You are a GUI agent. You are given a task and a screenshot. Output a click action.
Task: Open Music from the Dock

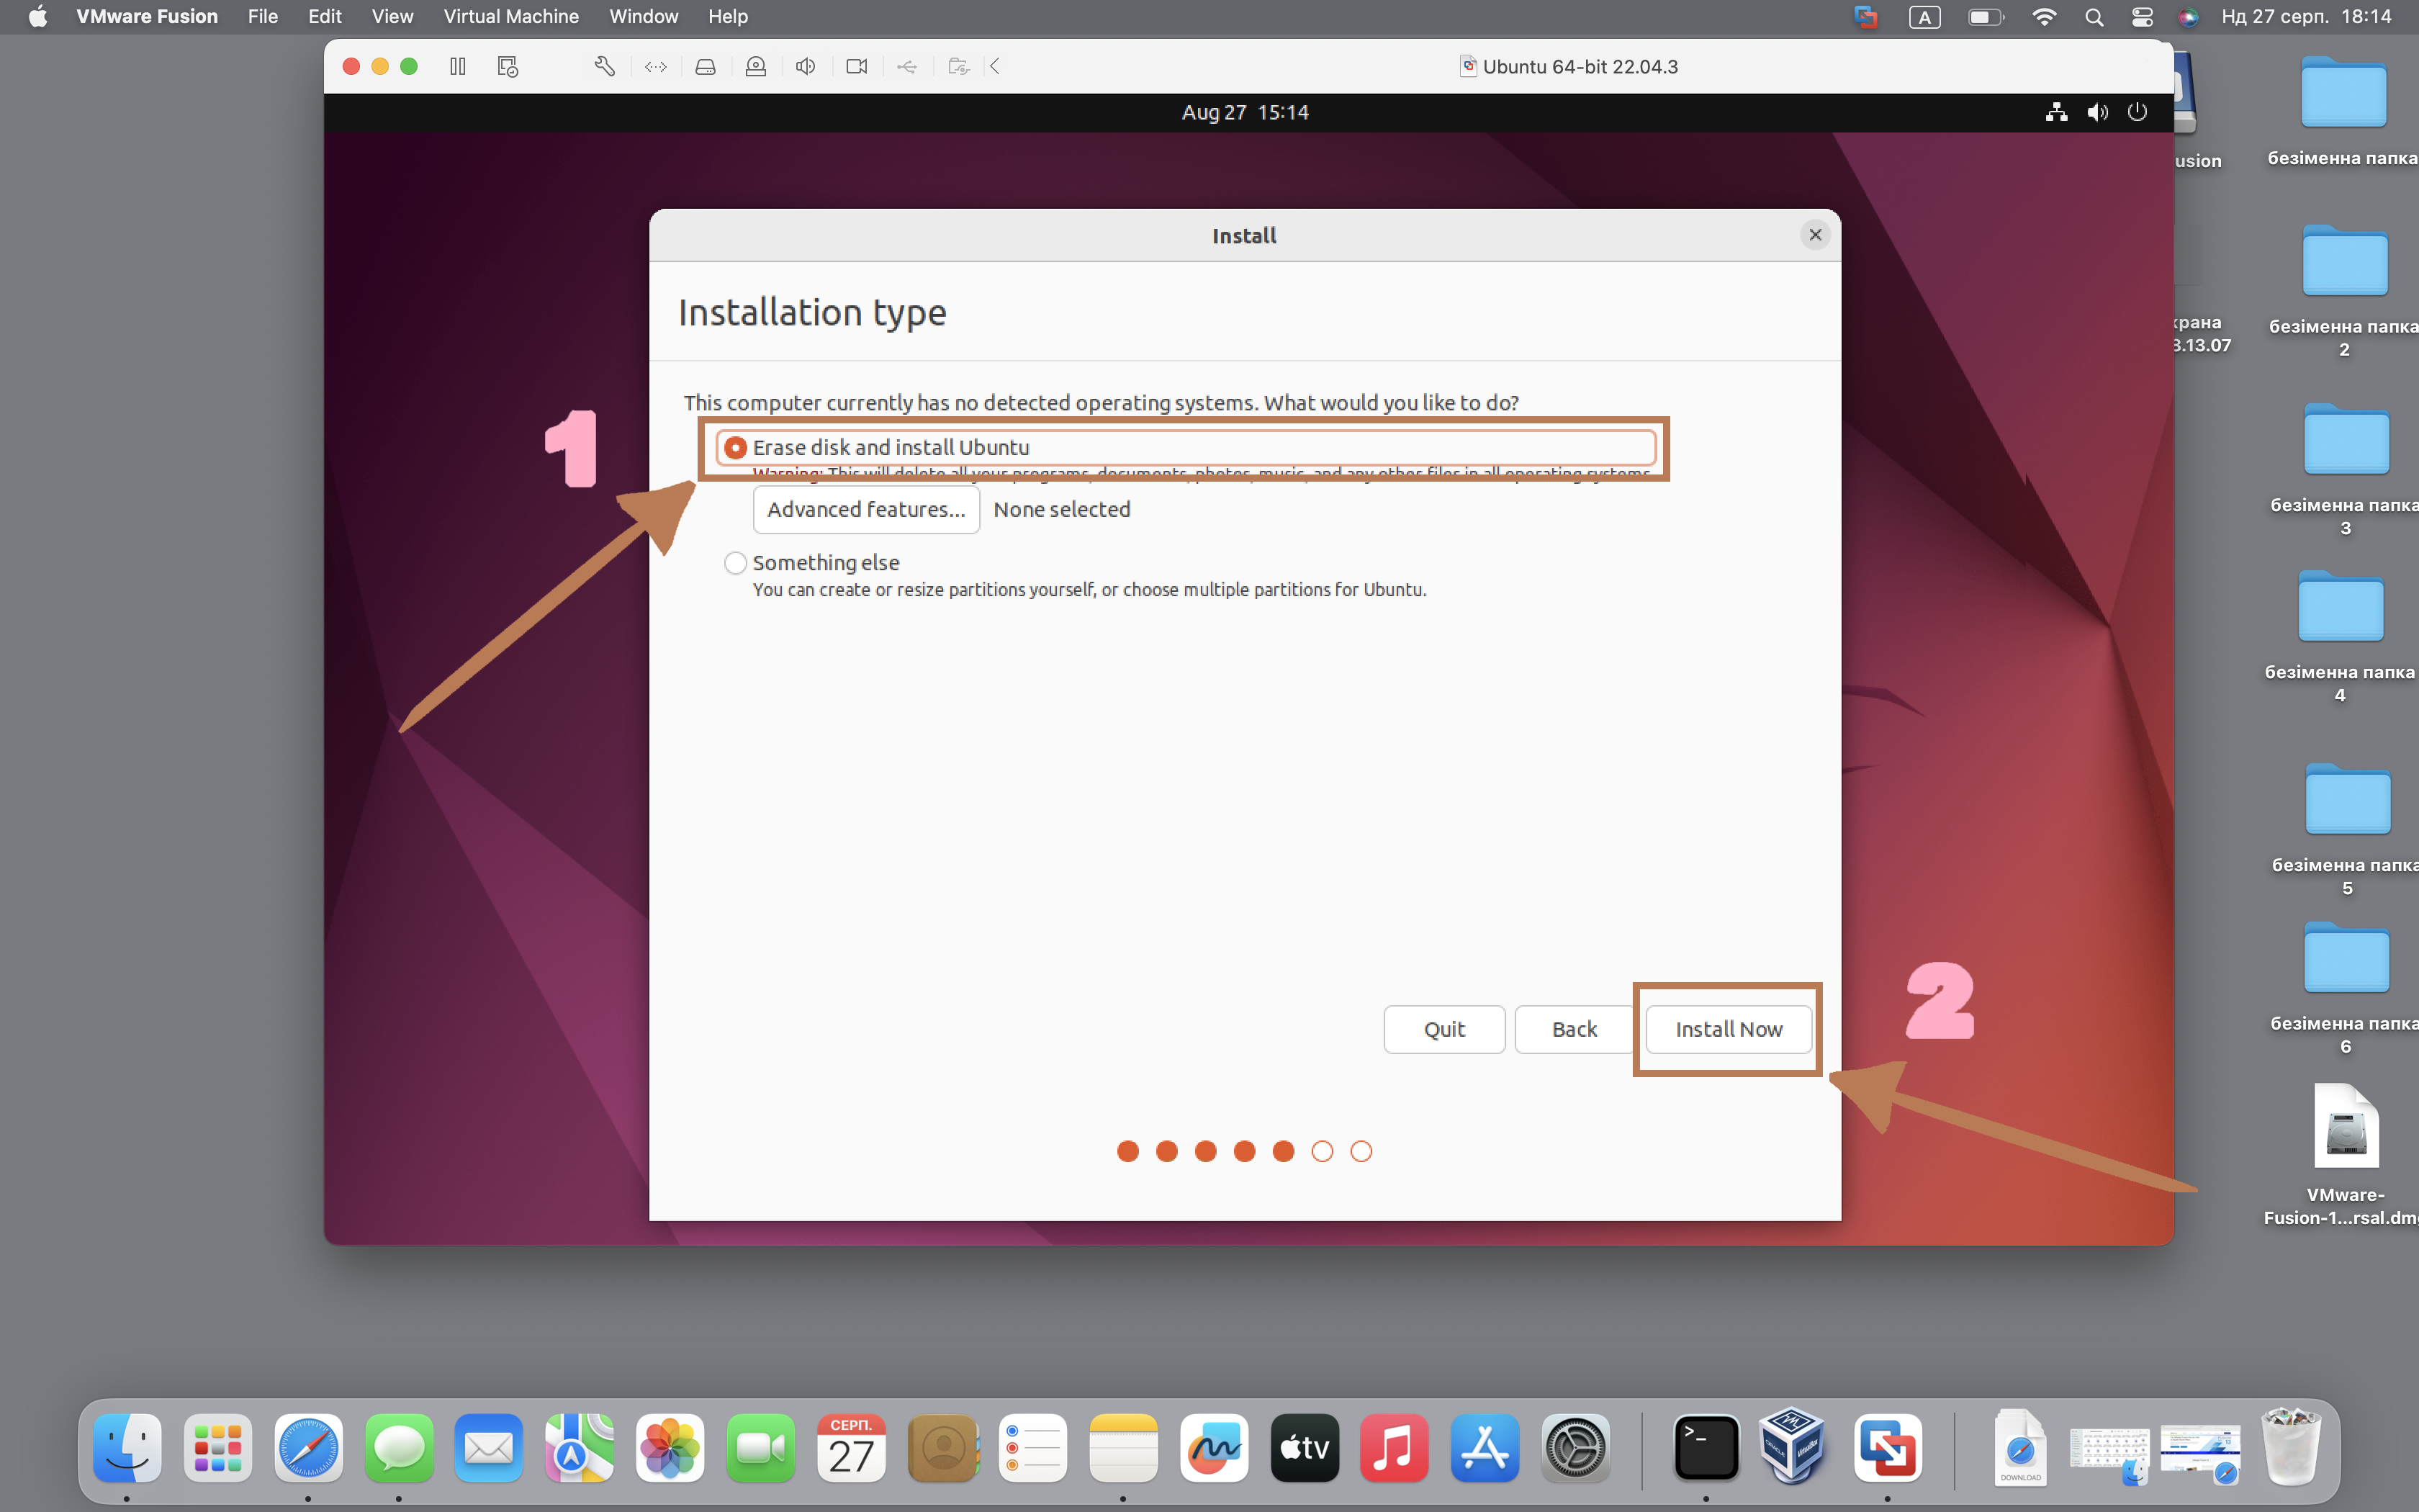click(1395, 1447)
